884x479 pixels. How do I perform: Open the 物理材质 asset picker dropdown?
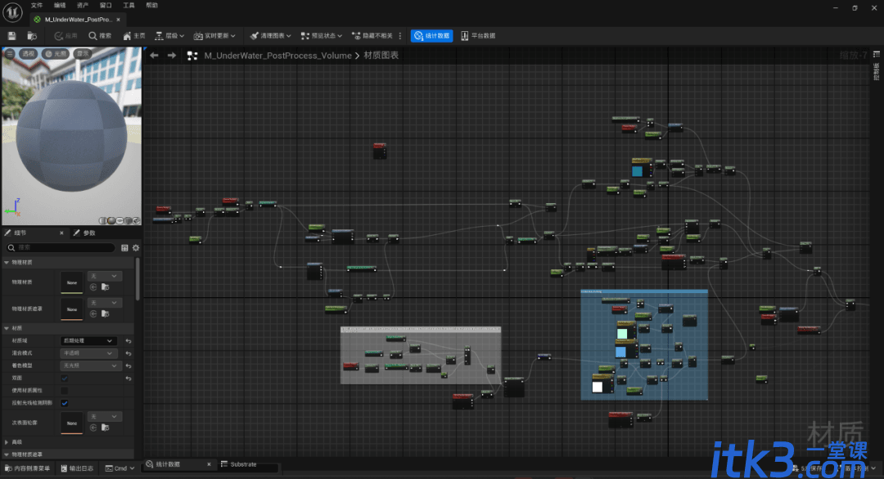coord(104,276)
